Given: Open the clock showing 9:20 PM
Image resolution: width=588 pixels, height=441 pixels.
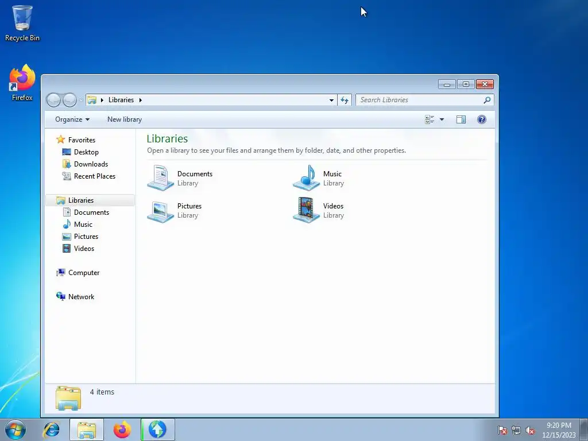Looking at the screenshot, I should click(559, 430).
